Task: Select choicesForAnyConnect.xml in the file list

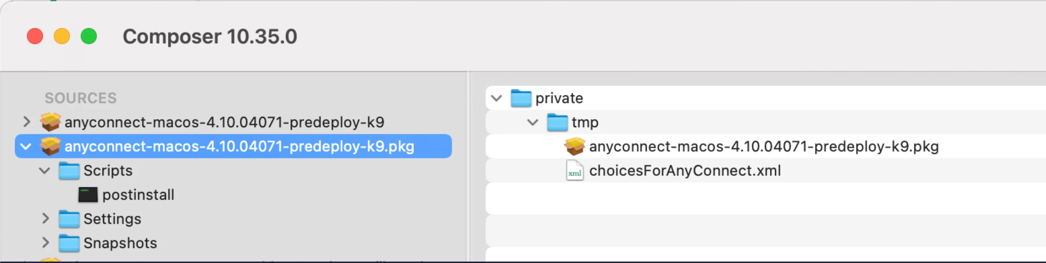Action: click(684, 170)
